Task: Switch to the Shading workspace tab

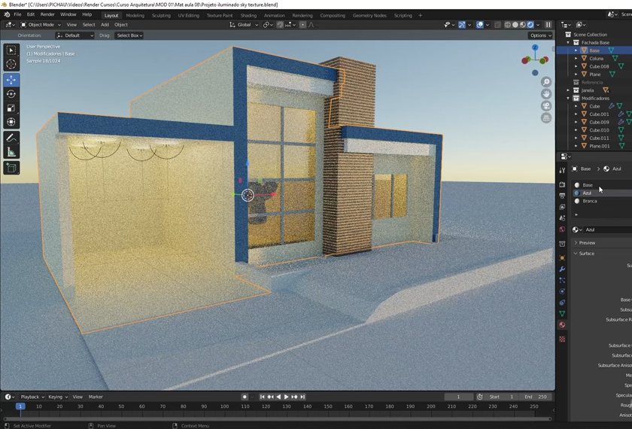Action: coord(248,15)
